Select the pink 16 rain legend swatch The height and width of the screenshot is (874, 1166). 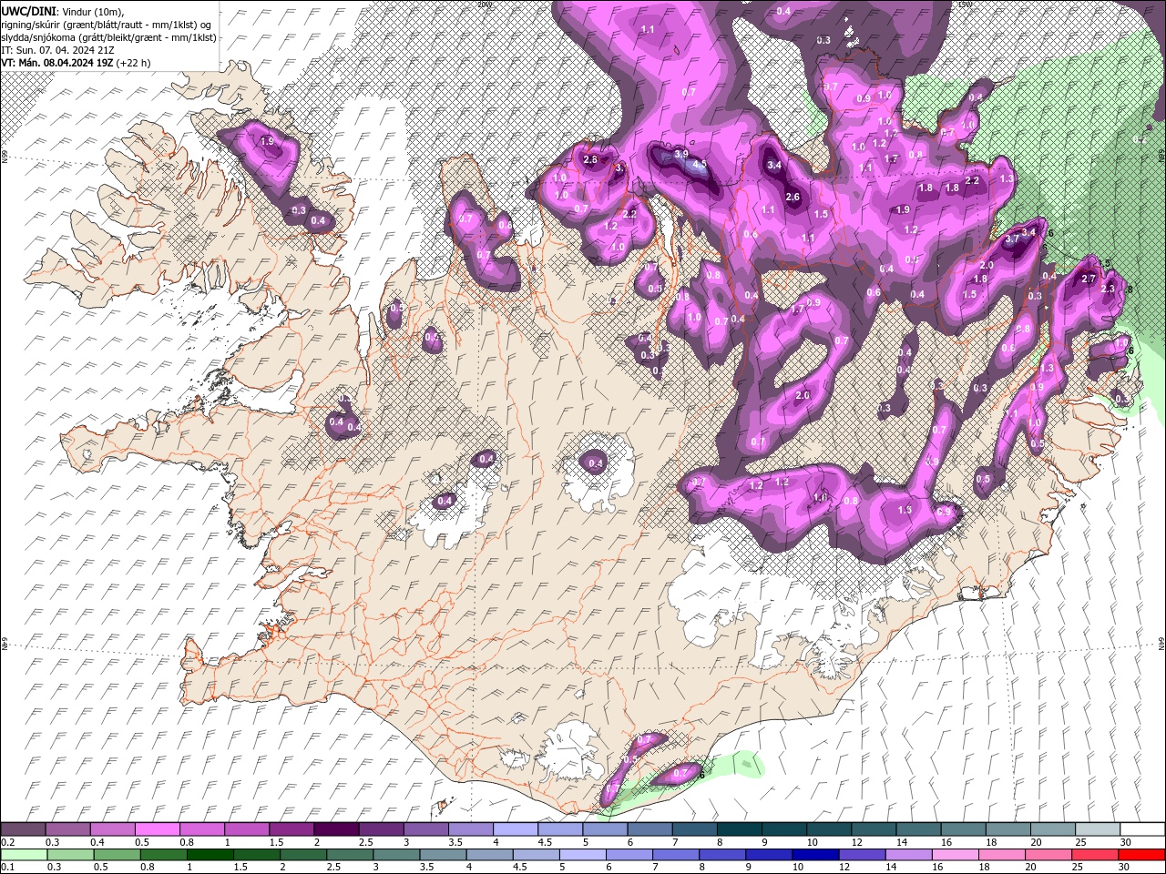point(954,855)
